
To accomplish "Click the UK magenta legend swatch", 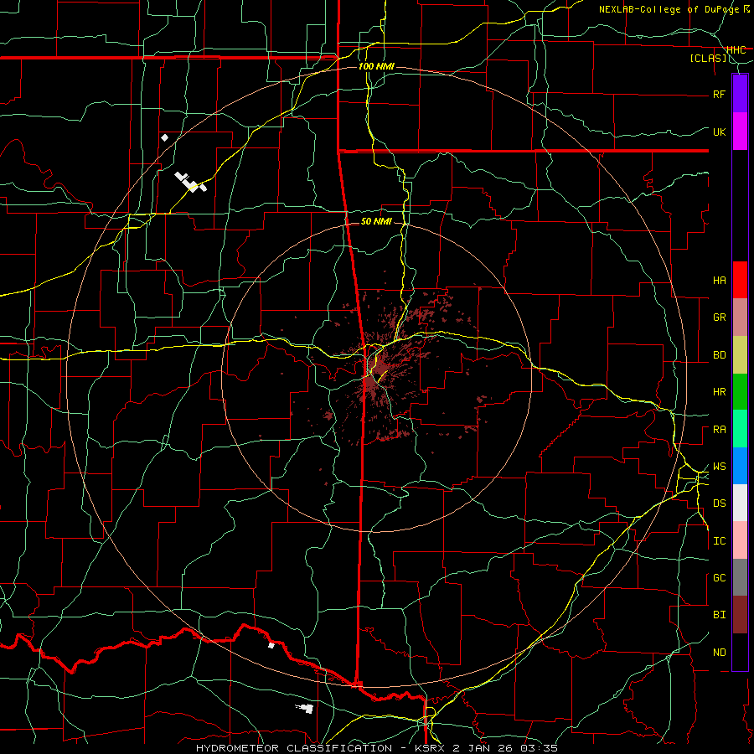I will click(x=740, y=132).
